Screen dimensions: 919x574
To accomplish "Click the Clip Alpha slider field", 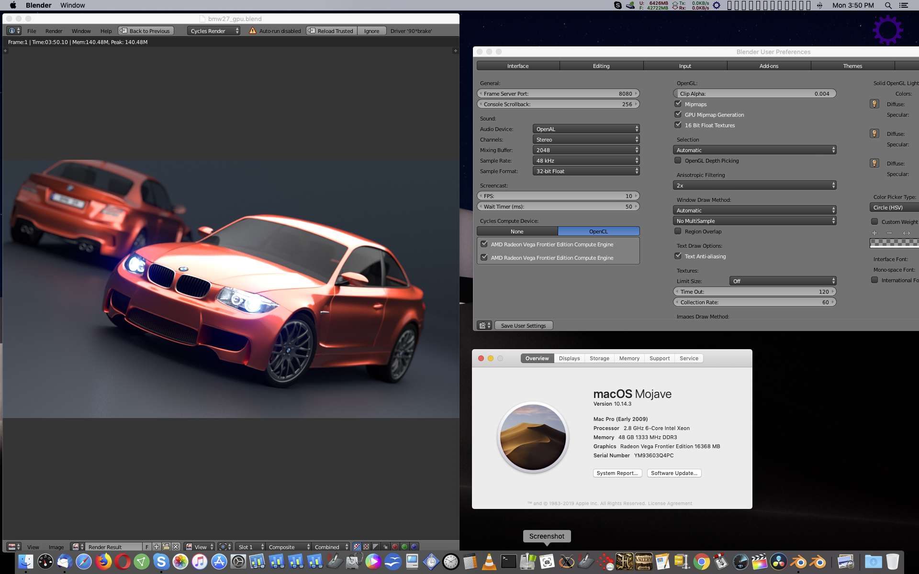I will (754, 93).
